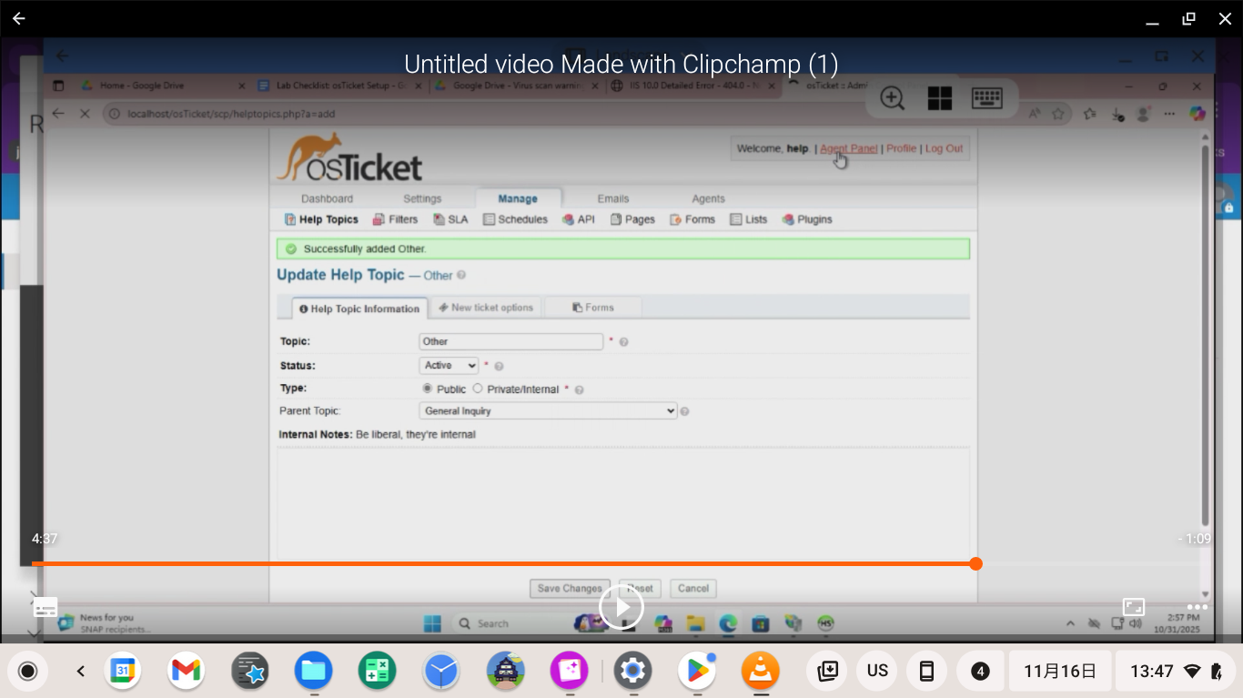Click the Internal Notes text area
Viewport: 1243px width, 698px height.
click(623, 503)
